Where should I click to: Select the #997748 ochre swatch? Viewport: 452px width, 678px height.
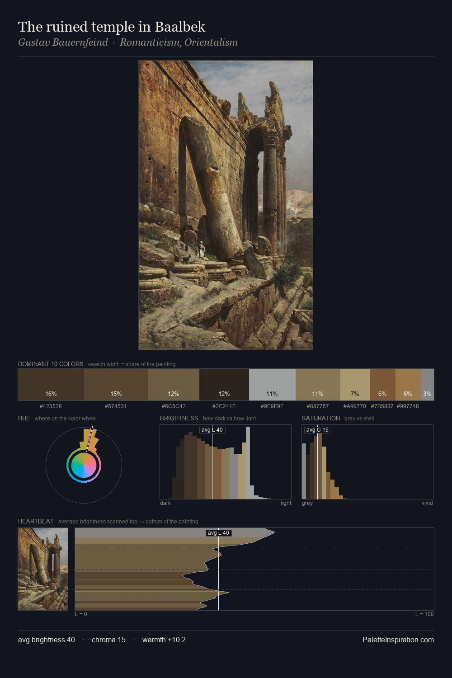(x=408, y=385)
